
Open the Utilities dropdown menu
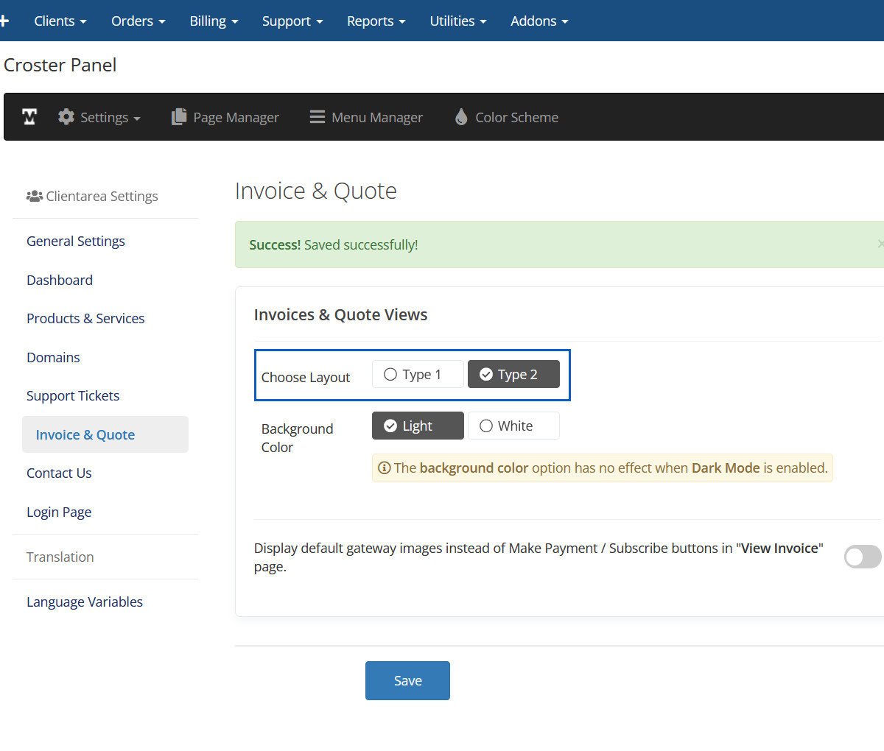tap(457, 21)
